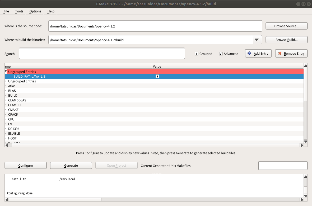Open the Options menu
This screenshot has width=312, height=206.
[35, 11]
